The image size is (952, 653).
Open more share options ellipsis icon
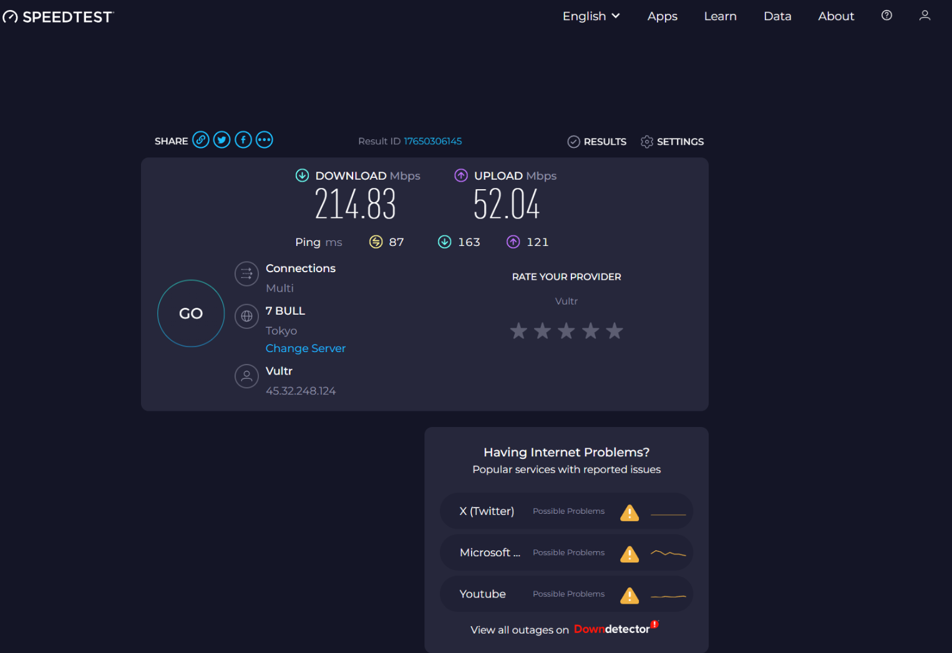point(265,140)
